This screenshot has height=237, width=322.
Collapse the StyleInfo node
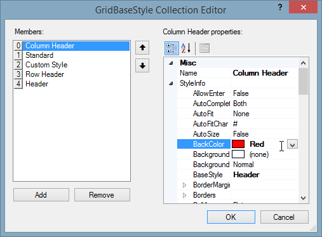(x=171, y=84)
